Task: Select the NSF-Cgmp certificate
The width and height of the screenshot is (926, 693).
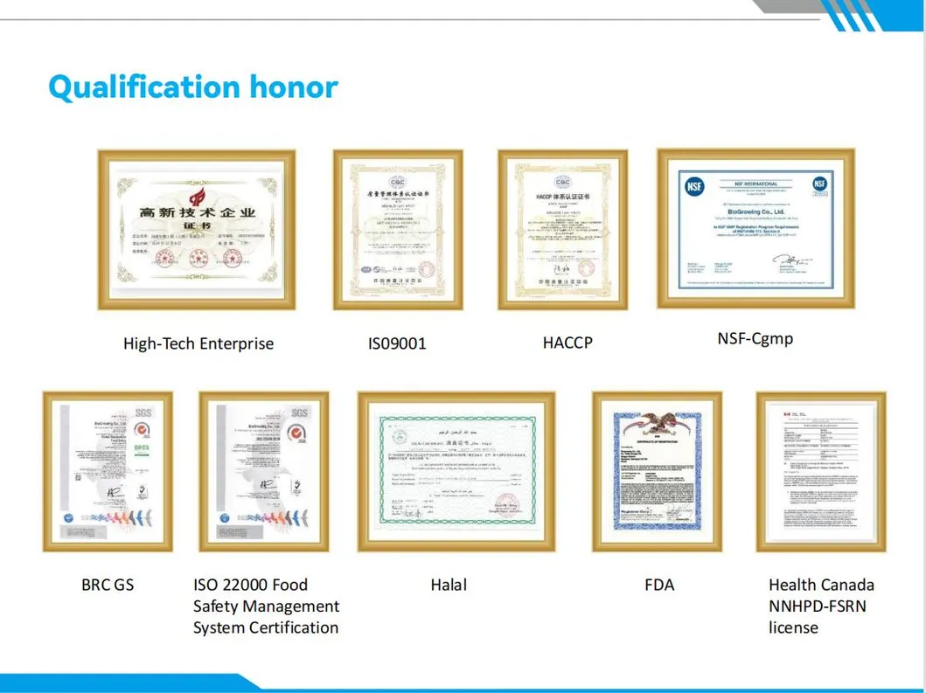Action: 753,230
